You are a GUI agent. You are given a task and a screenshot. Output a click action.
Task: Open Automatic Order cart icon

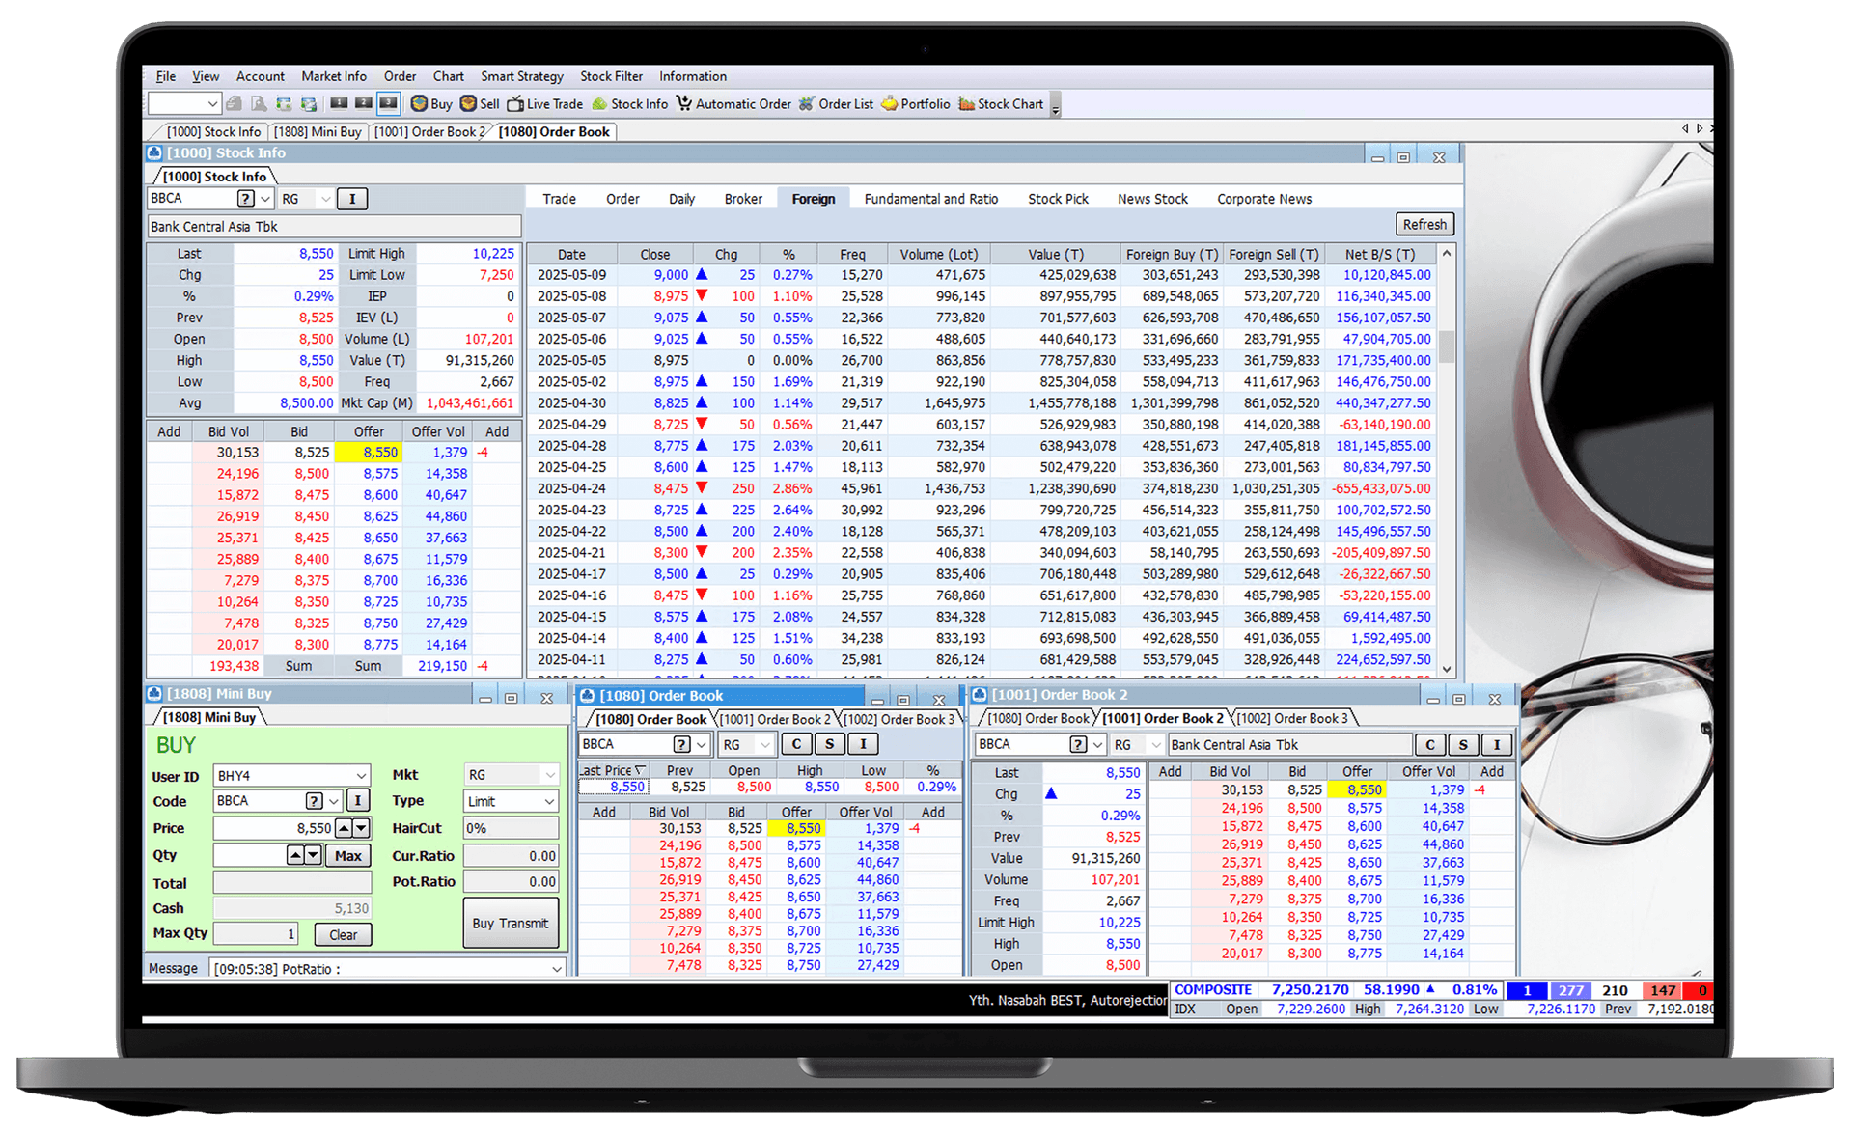[x=684, y=104]
